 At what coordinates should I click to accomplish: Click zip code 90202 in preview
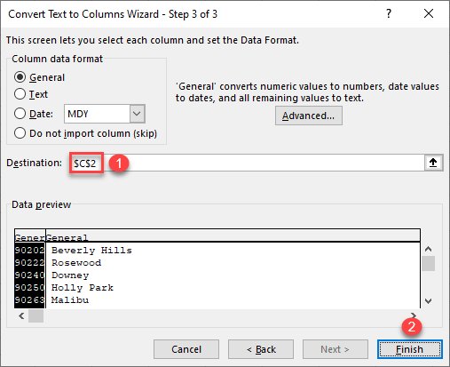point(29,251)
